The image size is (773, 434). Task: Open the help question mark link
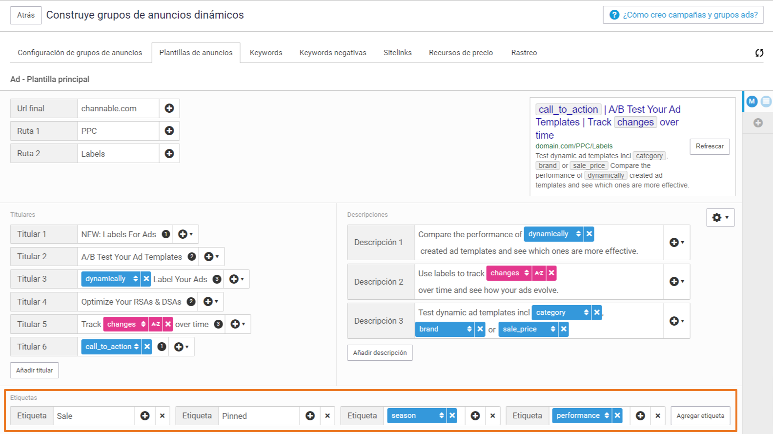point(683,15)
